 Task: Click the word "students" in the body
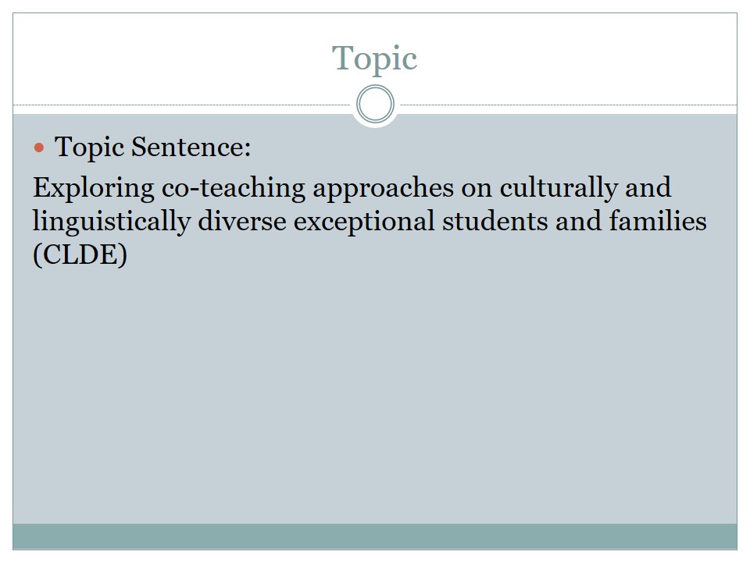490,222
